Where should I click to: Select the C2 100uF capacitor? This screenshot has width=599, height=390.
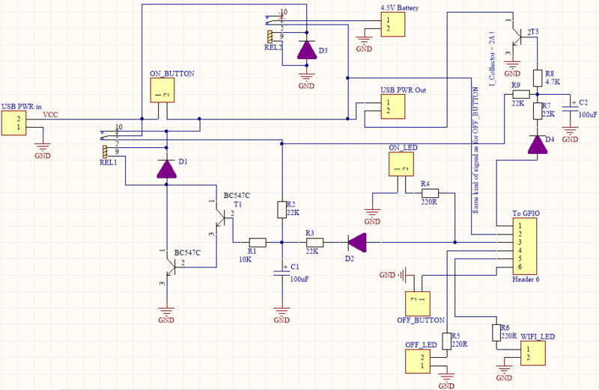[x=570, y=107]
